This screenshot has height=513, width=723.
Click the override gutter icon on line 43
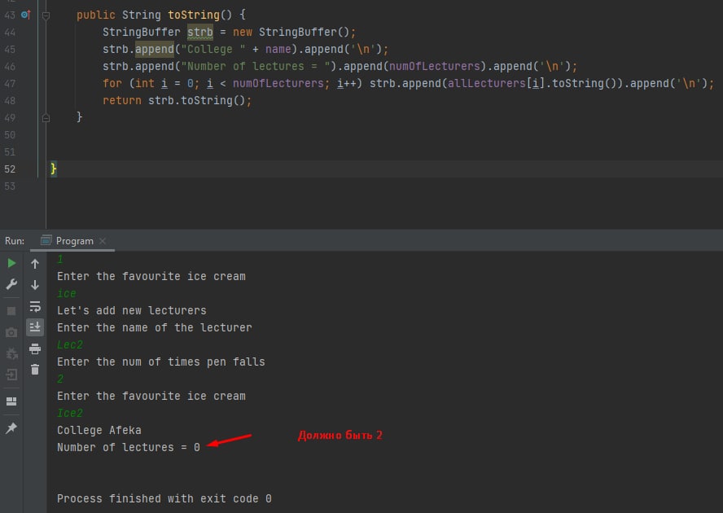click(26, 15)
